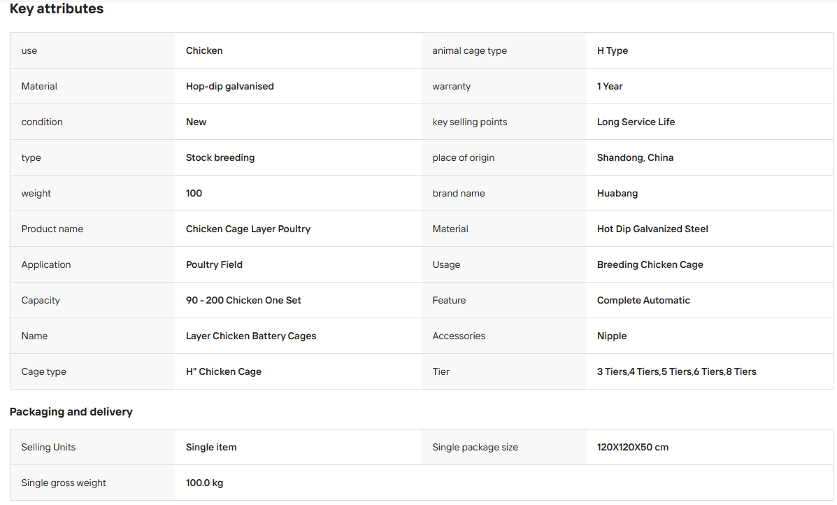Click the Key attributes heading

57,9
